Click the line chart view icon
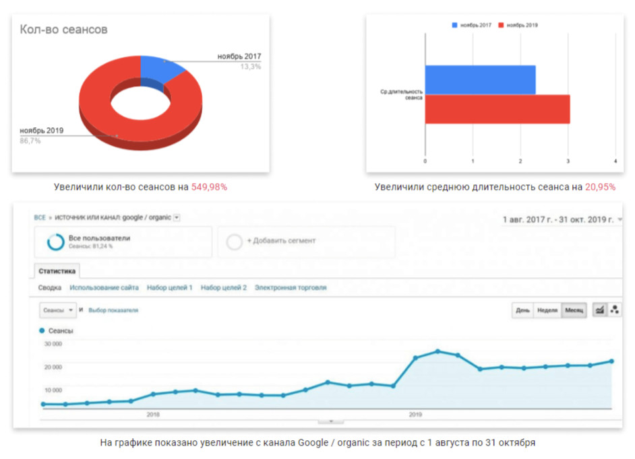The height and width of the screenshot is (459, 635). 598,310
